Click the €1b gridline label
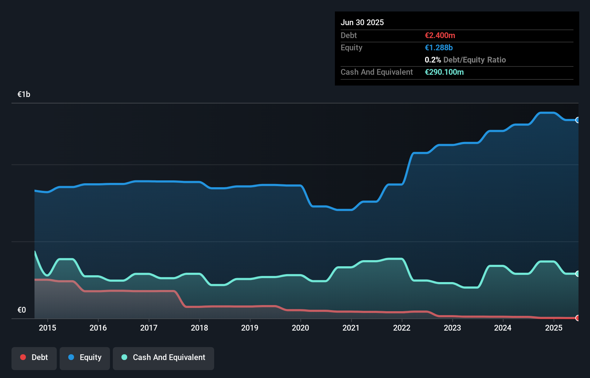The height and width of the screenshot is (378, 590). point(24,94)
